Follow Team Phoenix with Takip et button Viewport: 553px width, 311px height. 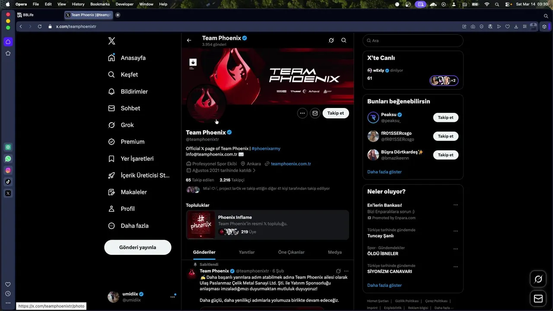point(336,113)
